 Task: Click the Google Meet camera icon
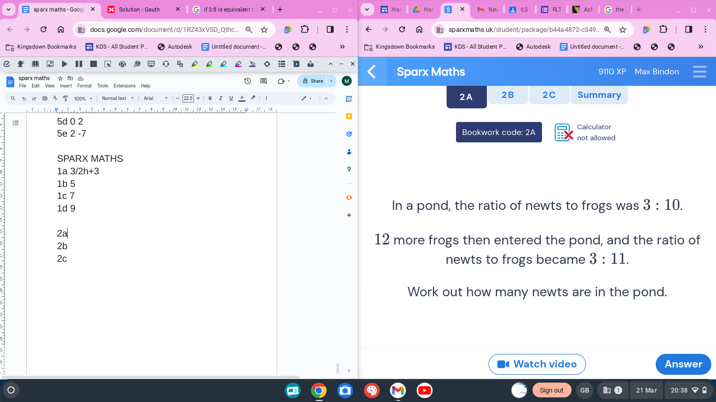(281, 81)
